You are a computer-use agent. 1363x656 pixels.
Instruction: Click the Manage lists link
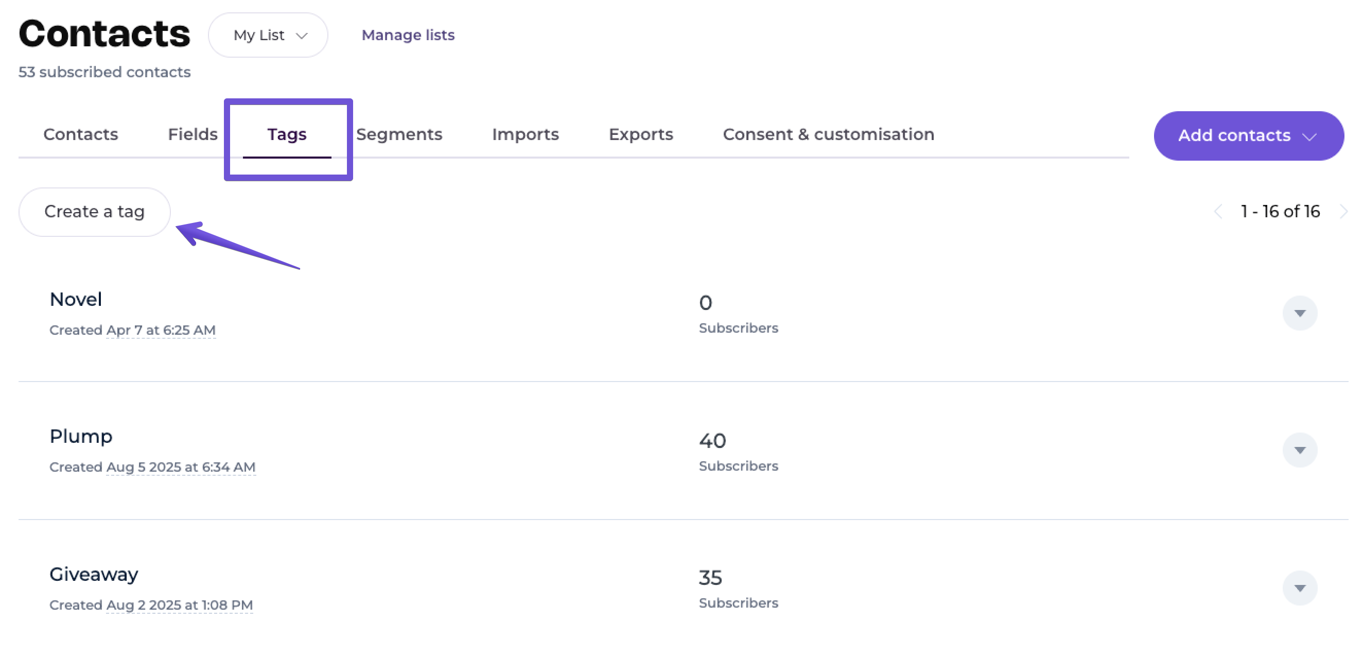click(x=408, y=35)
